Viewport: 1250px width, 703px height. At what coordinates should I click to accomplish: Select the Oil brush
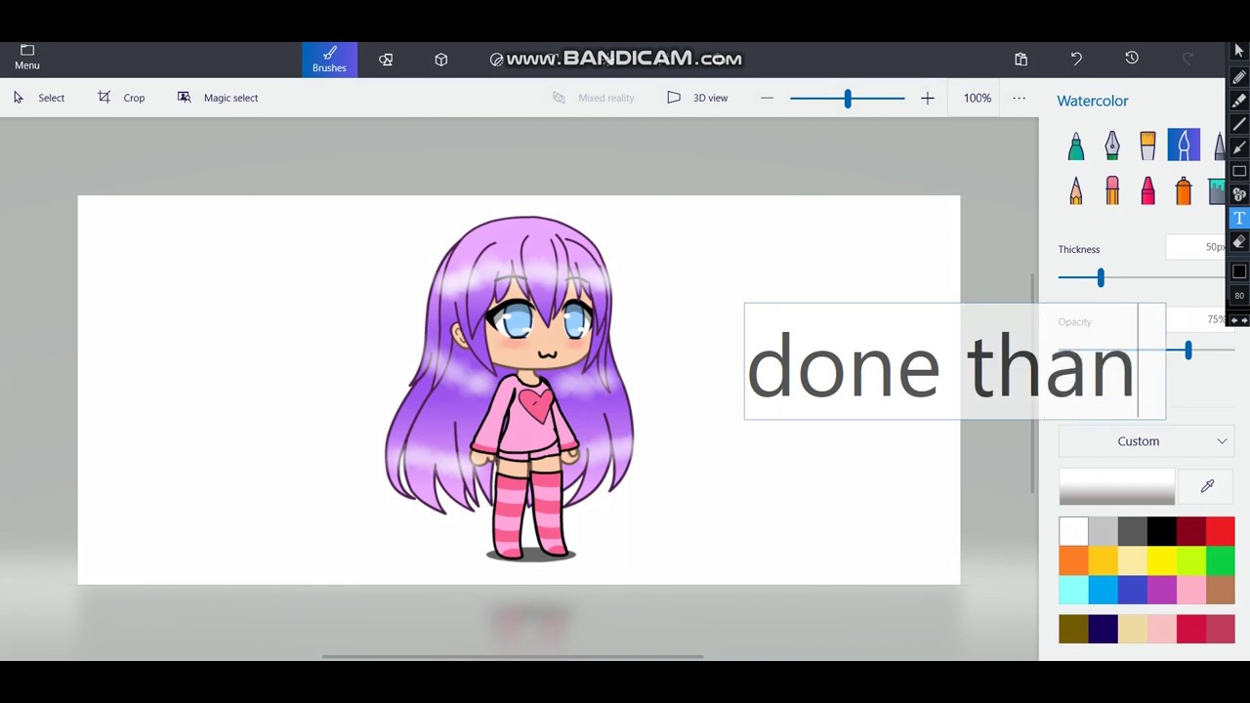click(1147, 145)
